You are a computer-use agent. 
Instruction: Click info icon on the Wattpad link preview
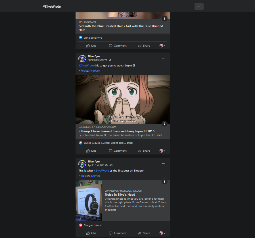[164, 19]
